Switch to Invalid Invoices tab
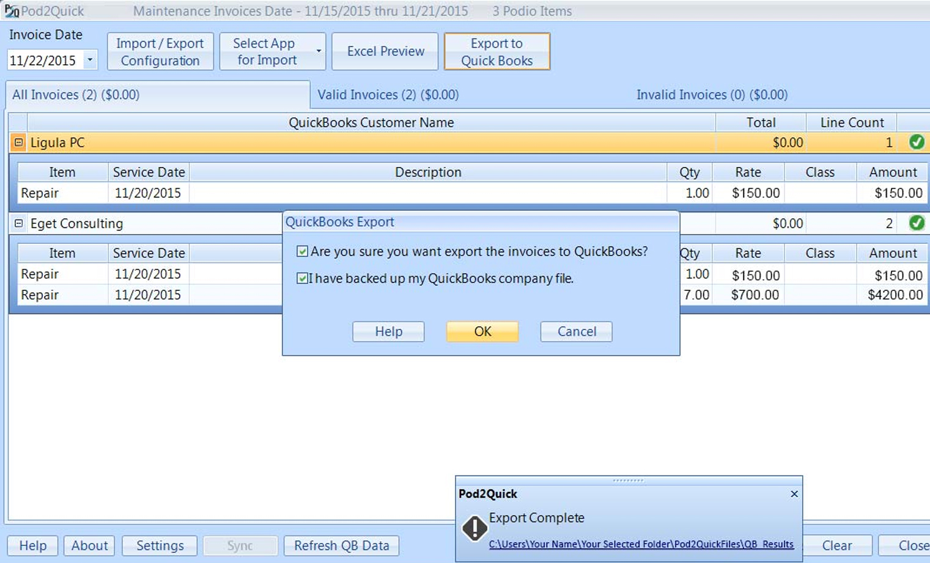 pyautogui.click(x=712, y=95)
